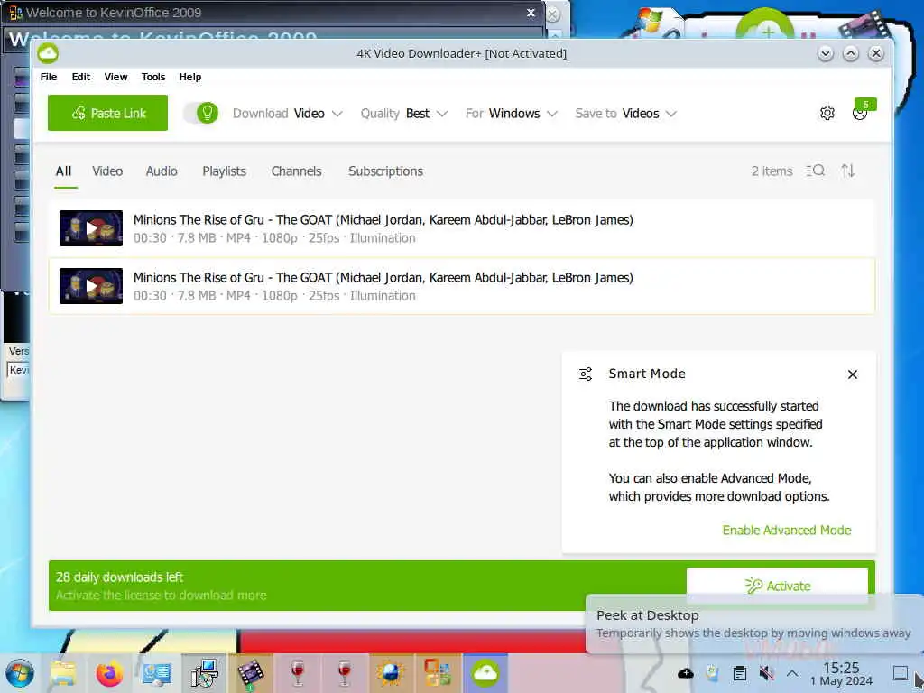Open the Edit menu

[x=80, y=77]
